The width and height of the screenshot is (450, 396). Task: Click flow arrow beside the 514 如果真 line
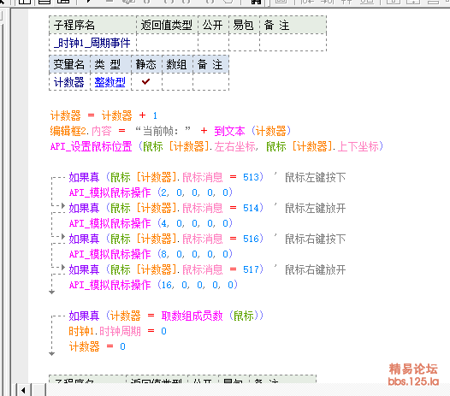click(x=62, y=206)
